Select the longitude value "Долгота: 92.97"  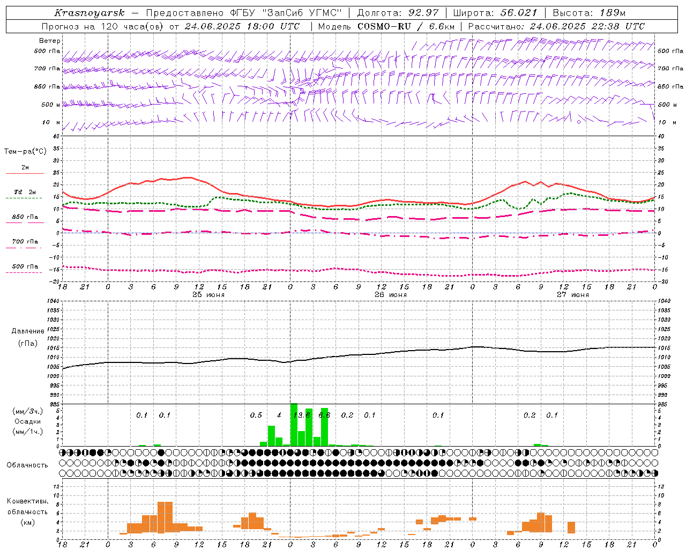(x=398, y=13)
